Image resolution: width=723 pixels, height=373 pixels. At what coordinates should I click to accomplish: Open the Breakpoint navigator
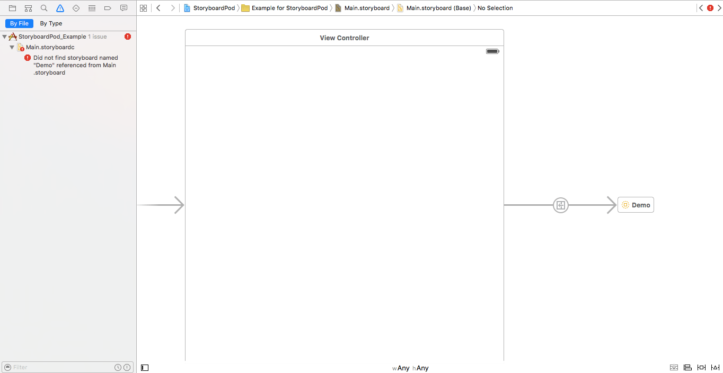[x=108, y=8]
